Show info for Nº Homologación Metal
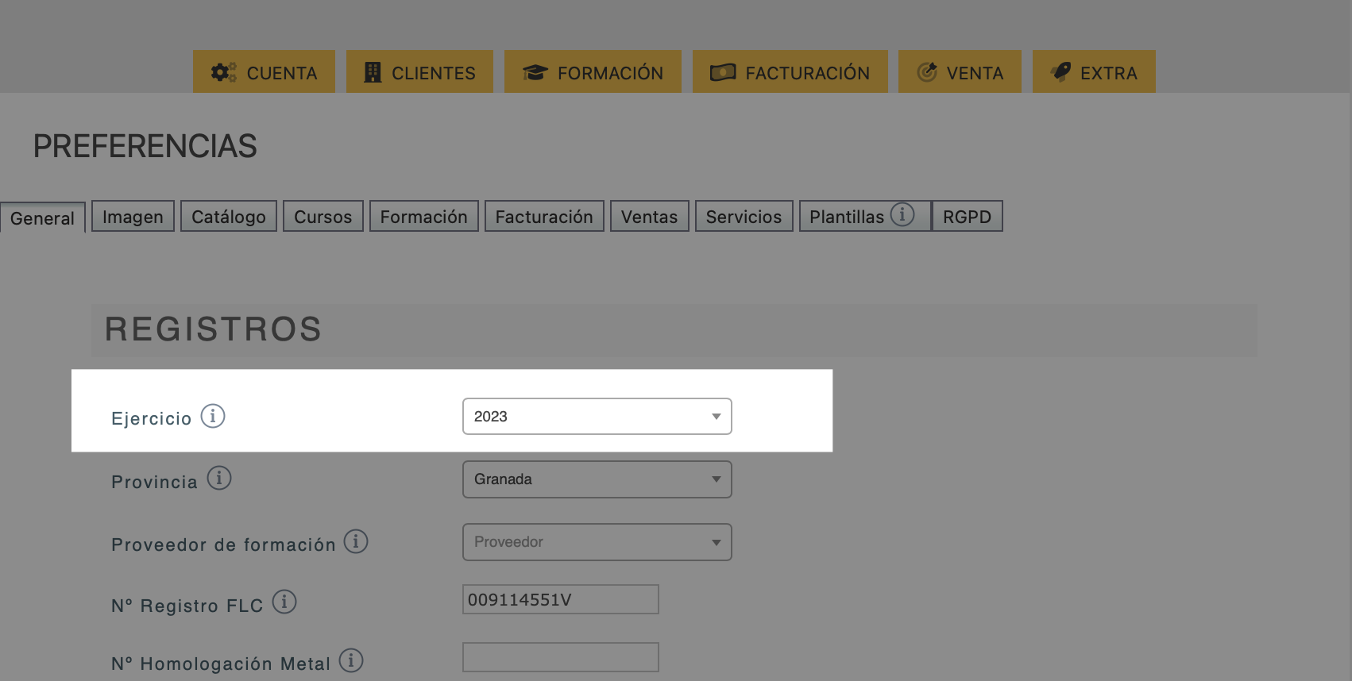 click(x=351, y=660)
